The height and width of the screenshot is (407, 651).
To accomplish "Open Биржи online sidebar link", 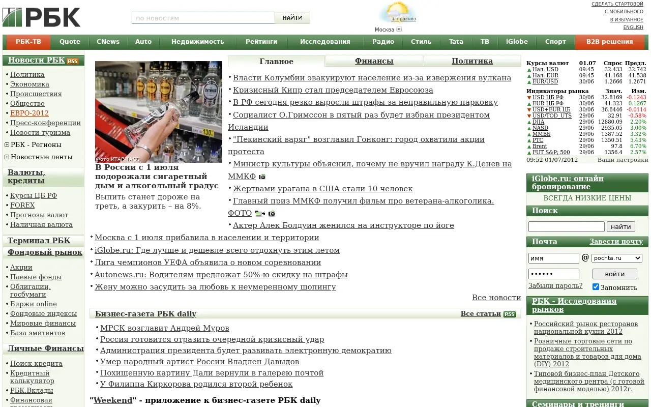I will 34,304.
